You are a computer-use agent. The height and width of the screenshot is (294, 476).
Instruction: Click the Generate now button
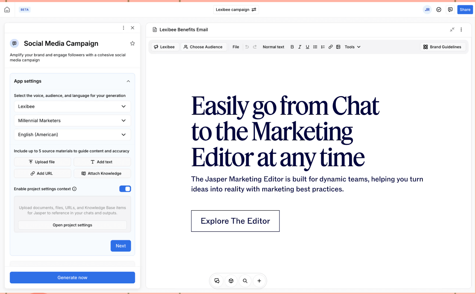click(72, 277)
